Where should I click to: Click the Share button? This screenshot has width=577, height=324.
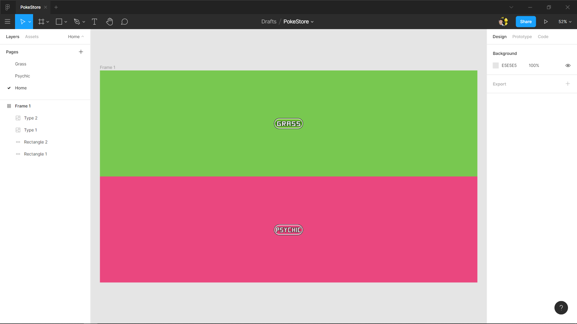(x=526, y=22)
